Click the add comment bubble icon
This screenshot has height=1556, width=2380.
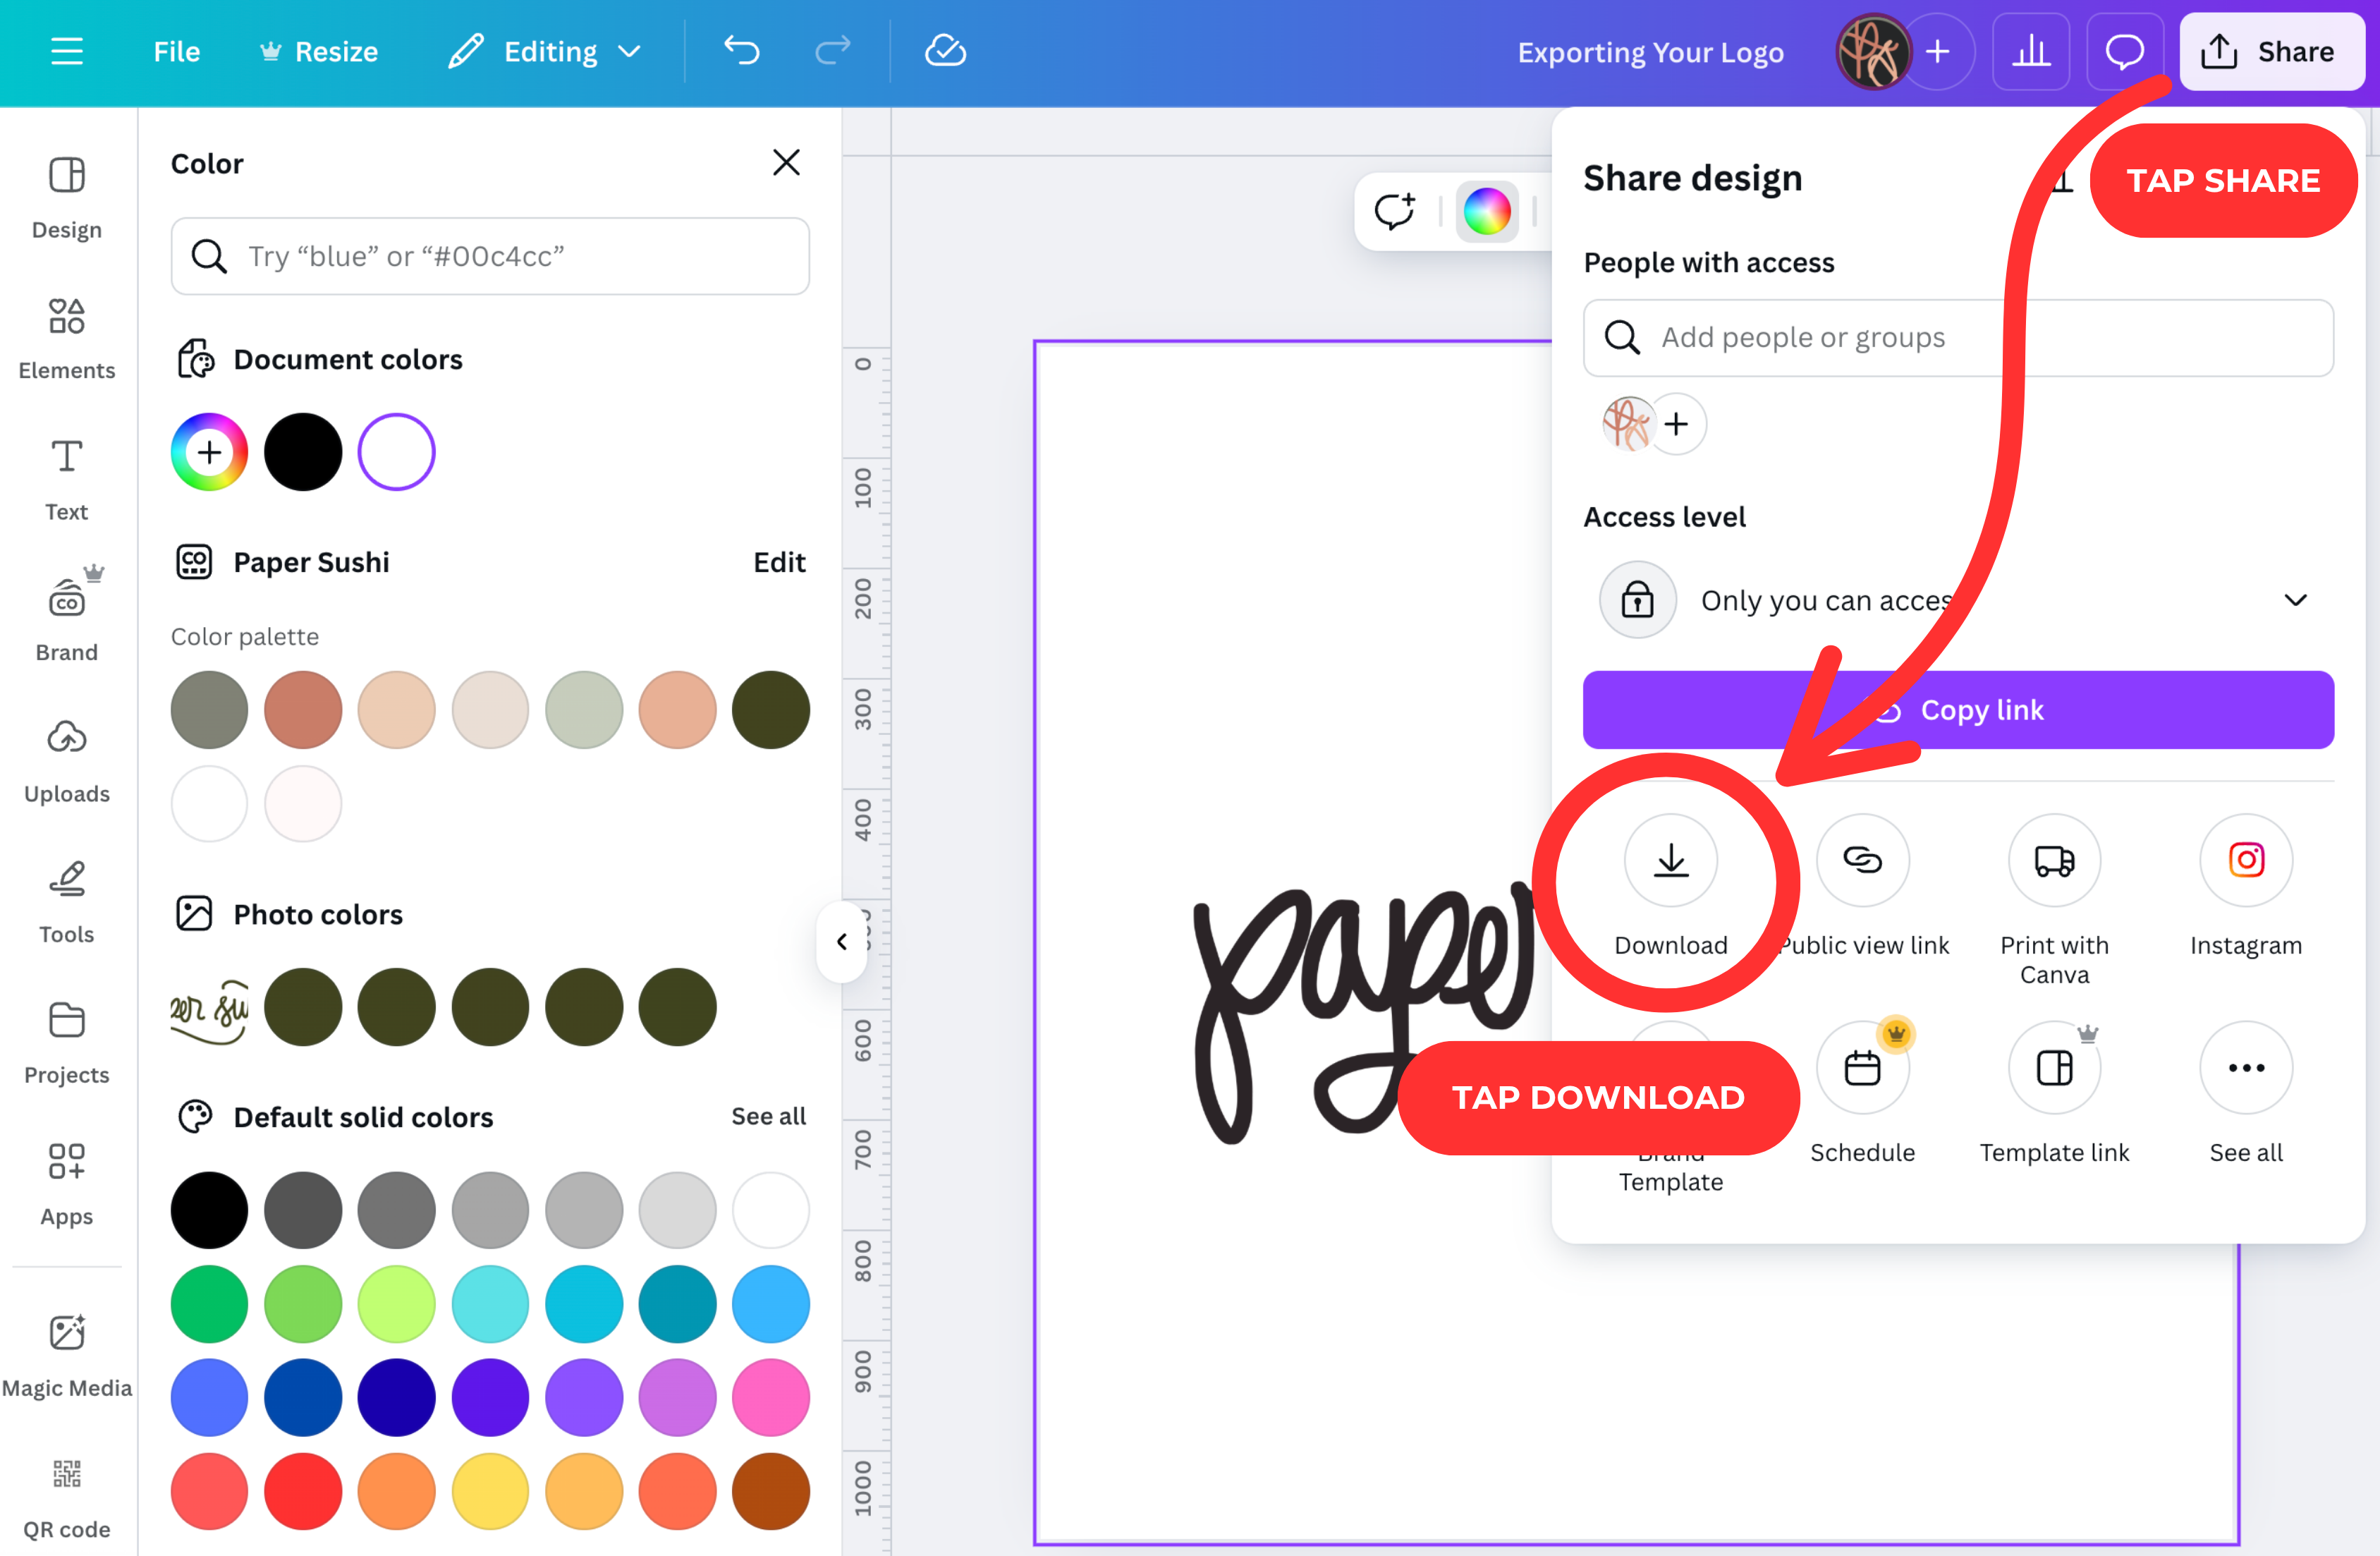[1394, 211]
